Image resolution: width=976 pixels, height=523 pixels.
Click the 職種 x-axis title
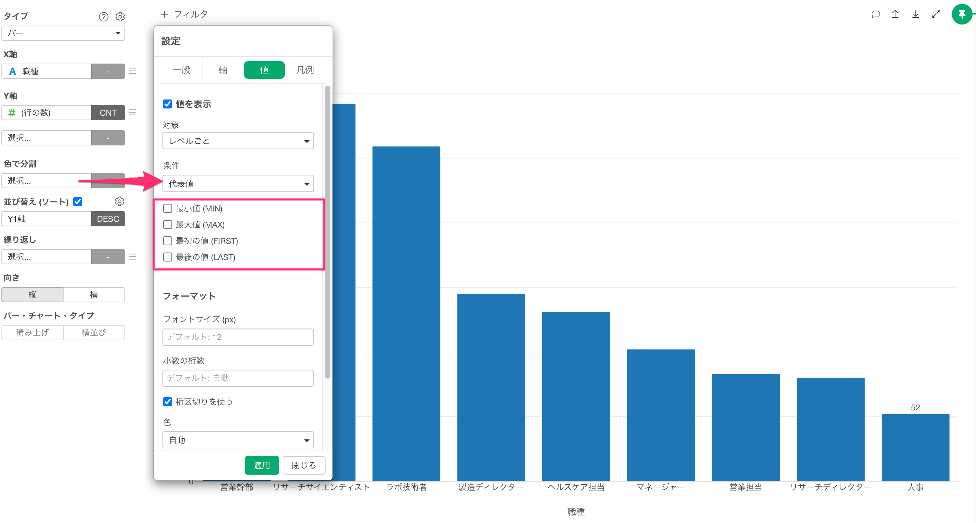576,512
